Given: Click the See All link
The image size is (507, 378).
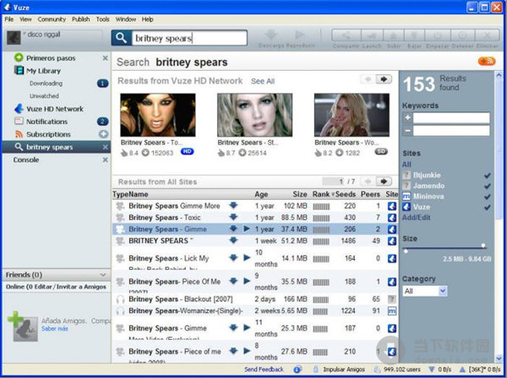Looking at the screenshot, I should (x=263, y=81).
